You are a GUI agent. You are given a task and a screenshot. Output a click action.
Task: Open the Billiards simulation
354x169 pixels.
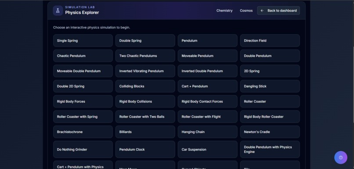pyautogui.click(x=145, y=132)
